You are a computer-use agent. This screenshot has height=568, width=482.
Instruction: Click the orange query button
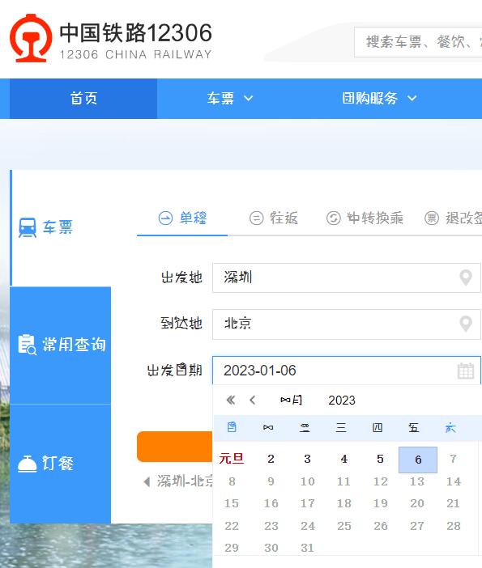coord(174,447)
